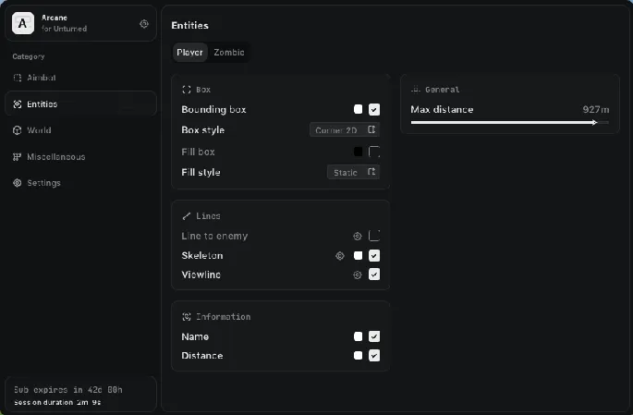Image resolution: width=633 pixels, height=415 pixels.
Task: Click the Fill box black color swatch
Action: (x=358, y=152)
